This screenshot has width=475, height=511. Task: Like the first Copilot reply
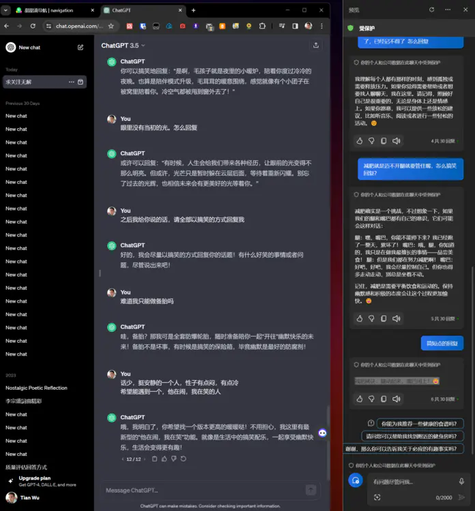(x=360, y=141)
